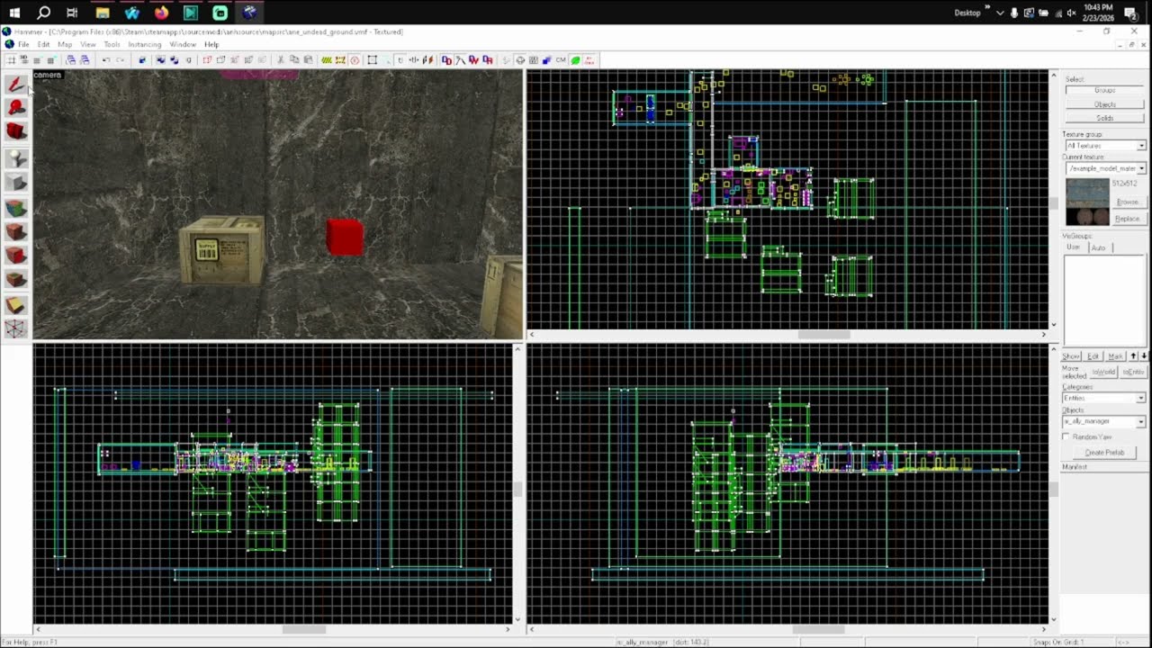1152x648 pixels.
Task: Click the scissors Cut icon
Action: pos(280,59)
